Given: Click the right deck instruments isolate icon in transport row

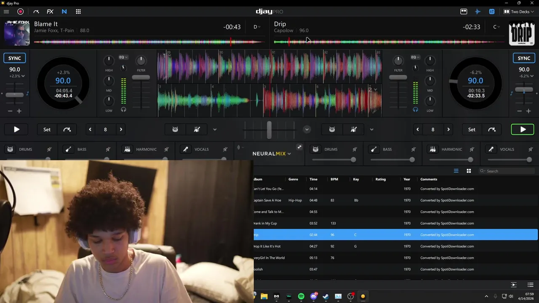Looking at the screenshot, I should tap(354, 130).
